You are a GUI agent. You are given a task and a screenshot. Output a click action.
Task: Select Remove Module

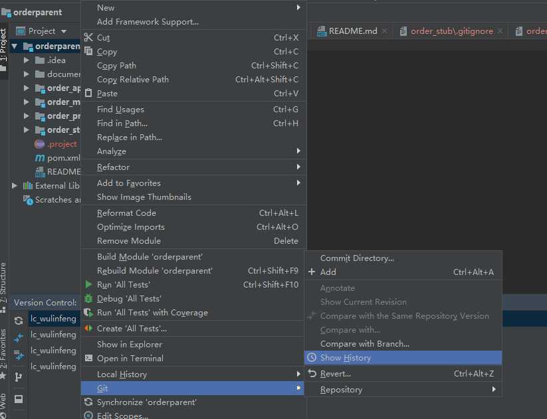click(193, 240)
